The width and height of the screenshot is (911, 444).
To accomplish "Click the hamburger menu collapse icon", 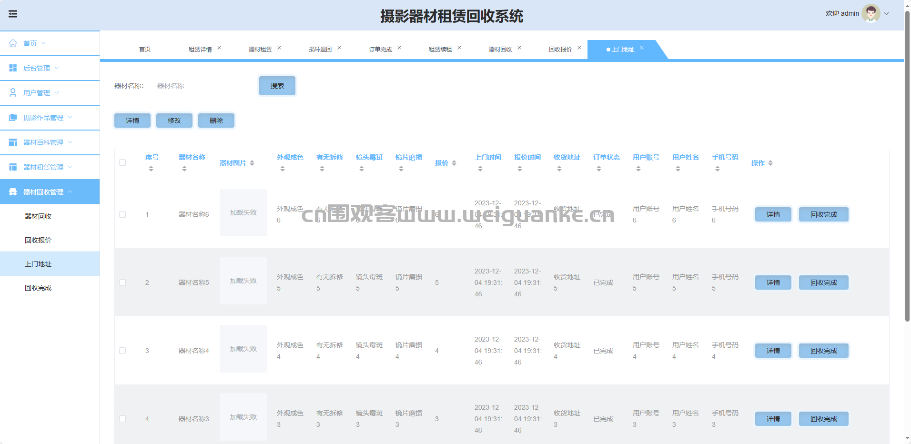I will [x=13, y=14].
